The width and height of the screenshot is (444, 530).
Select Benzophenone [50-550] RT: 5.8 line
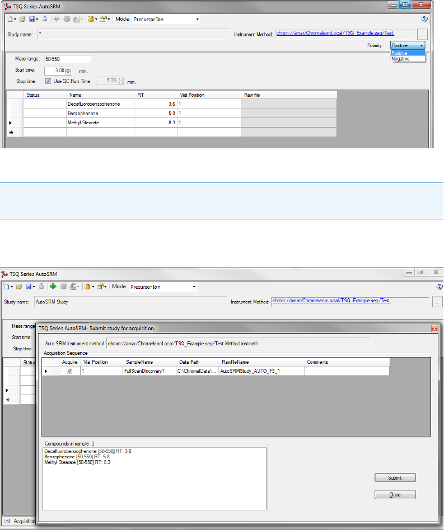coord(77,457)
